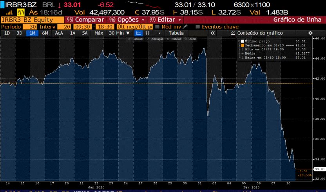This screenshot has height=192, width=326.
Task: Select the 1D time range tab
Action: 7,33
